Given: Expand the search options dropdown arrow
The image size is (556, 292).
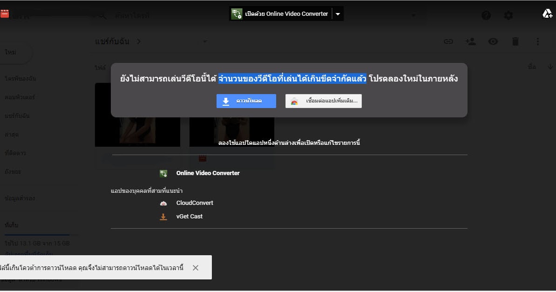Looking at the screenshot, I should point(414,16).
